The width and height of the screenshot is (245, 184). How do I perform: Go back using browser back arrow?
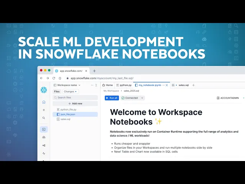click(41, 78)
